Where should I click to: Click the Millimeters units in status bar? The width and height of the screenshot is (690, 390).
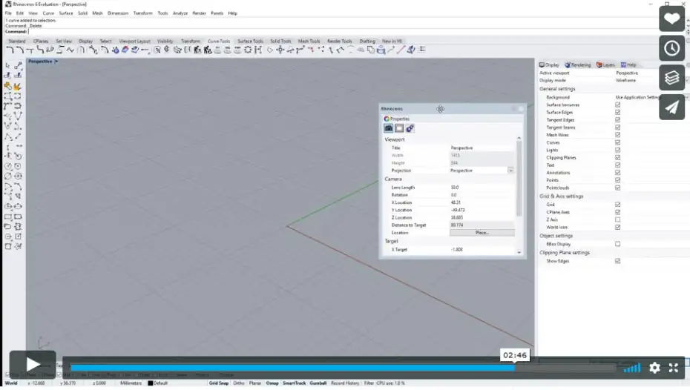[x=131, y=383]
